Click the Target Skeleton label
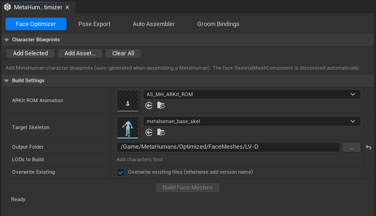This screenshot has width=376, height=216. [31, 127]
